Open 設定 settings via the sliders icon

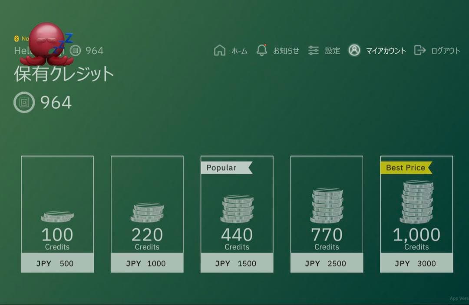[x=314, y=50]
